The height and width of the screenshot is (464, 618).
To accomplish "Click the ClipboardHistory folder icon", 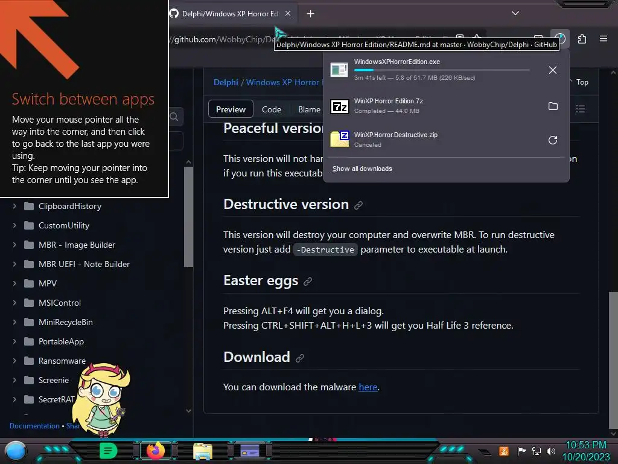I will [x=29, y=207].
